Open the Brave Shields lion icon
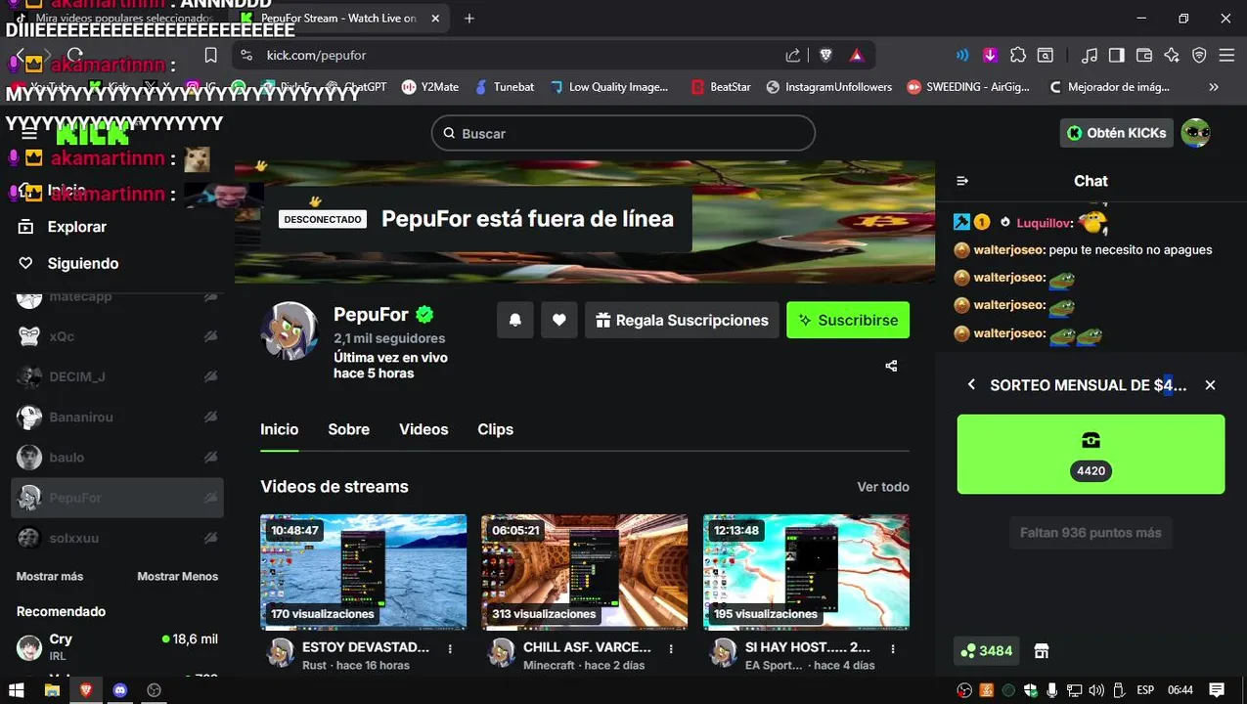Image resolution: width=1247 pixels, height=704 pixels. [x=826, y=56]
